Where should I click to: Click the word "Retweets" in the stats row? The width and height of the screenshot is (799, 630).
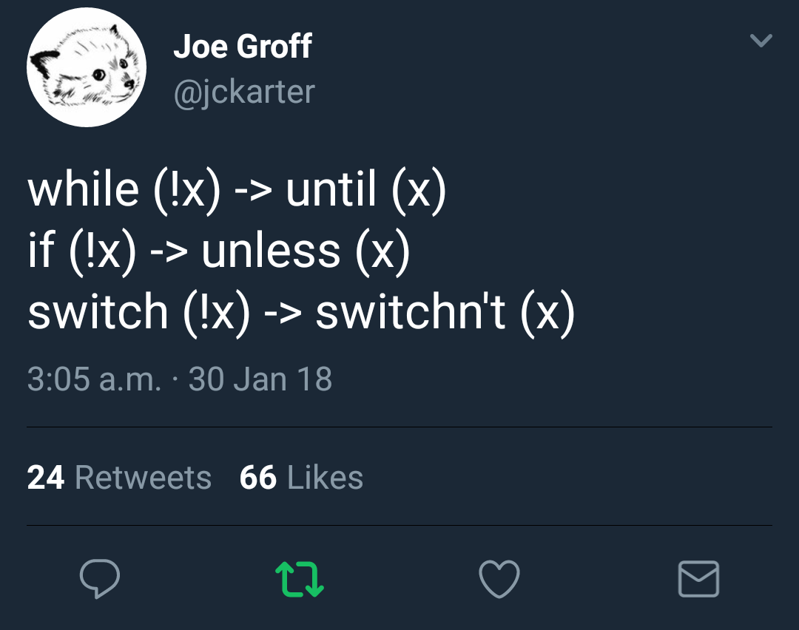tap(143, 478)
